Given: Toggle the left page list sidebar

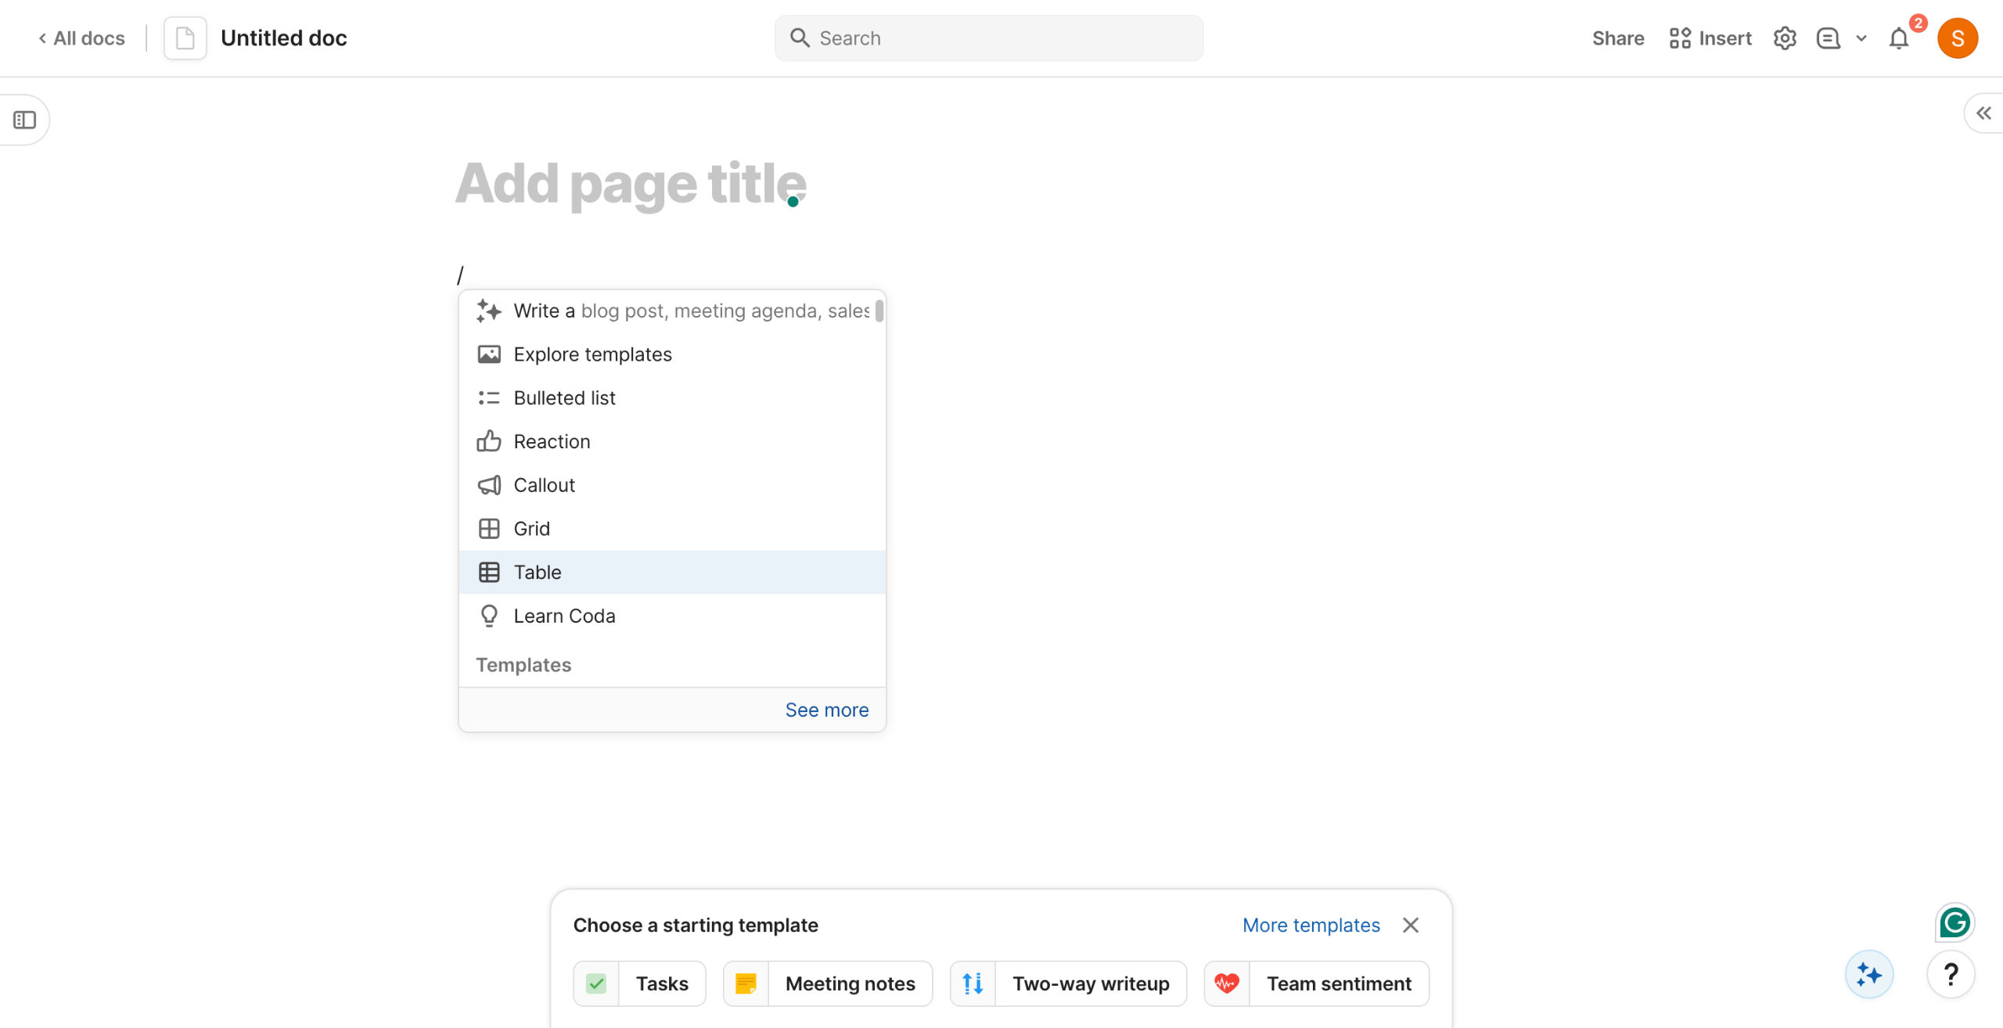Looking at the screenshot, I should [25, 120].
